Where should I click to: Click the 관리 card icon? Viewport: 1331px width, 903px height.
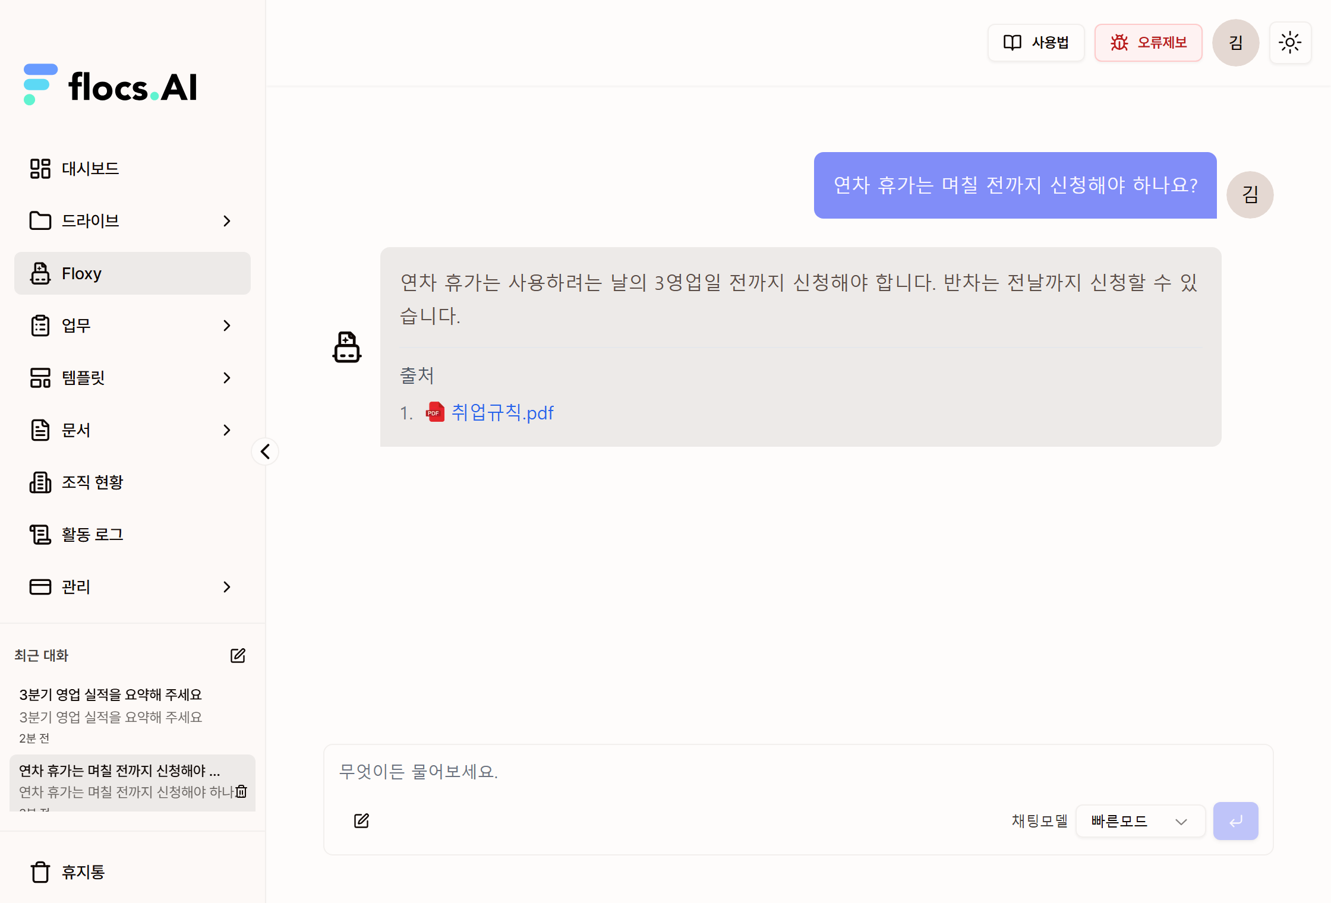(x=40, y=587)
